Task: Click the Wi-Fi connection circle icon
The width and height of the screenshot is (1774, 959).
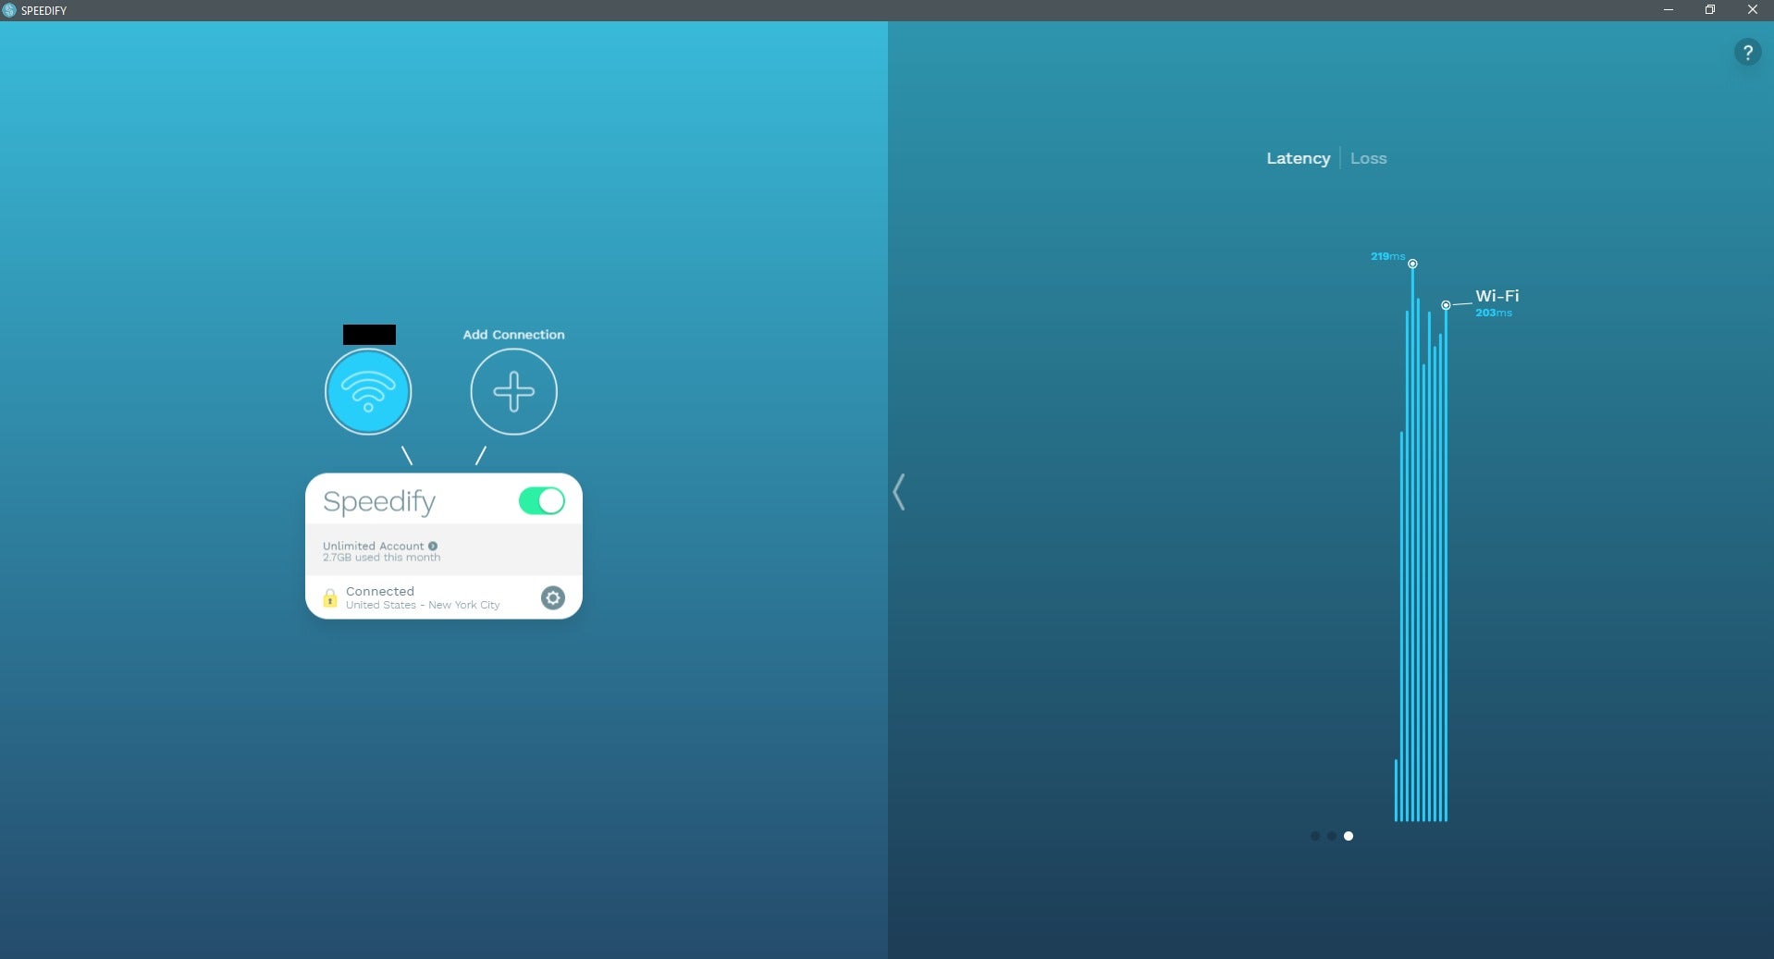Action: [368, 392]
